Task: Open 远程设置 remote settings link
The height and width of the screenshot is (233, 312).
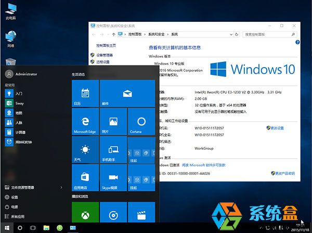Action: 103,62
